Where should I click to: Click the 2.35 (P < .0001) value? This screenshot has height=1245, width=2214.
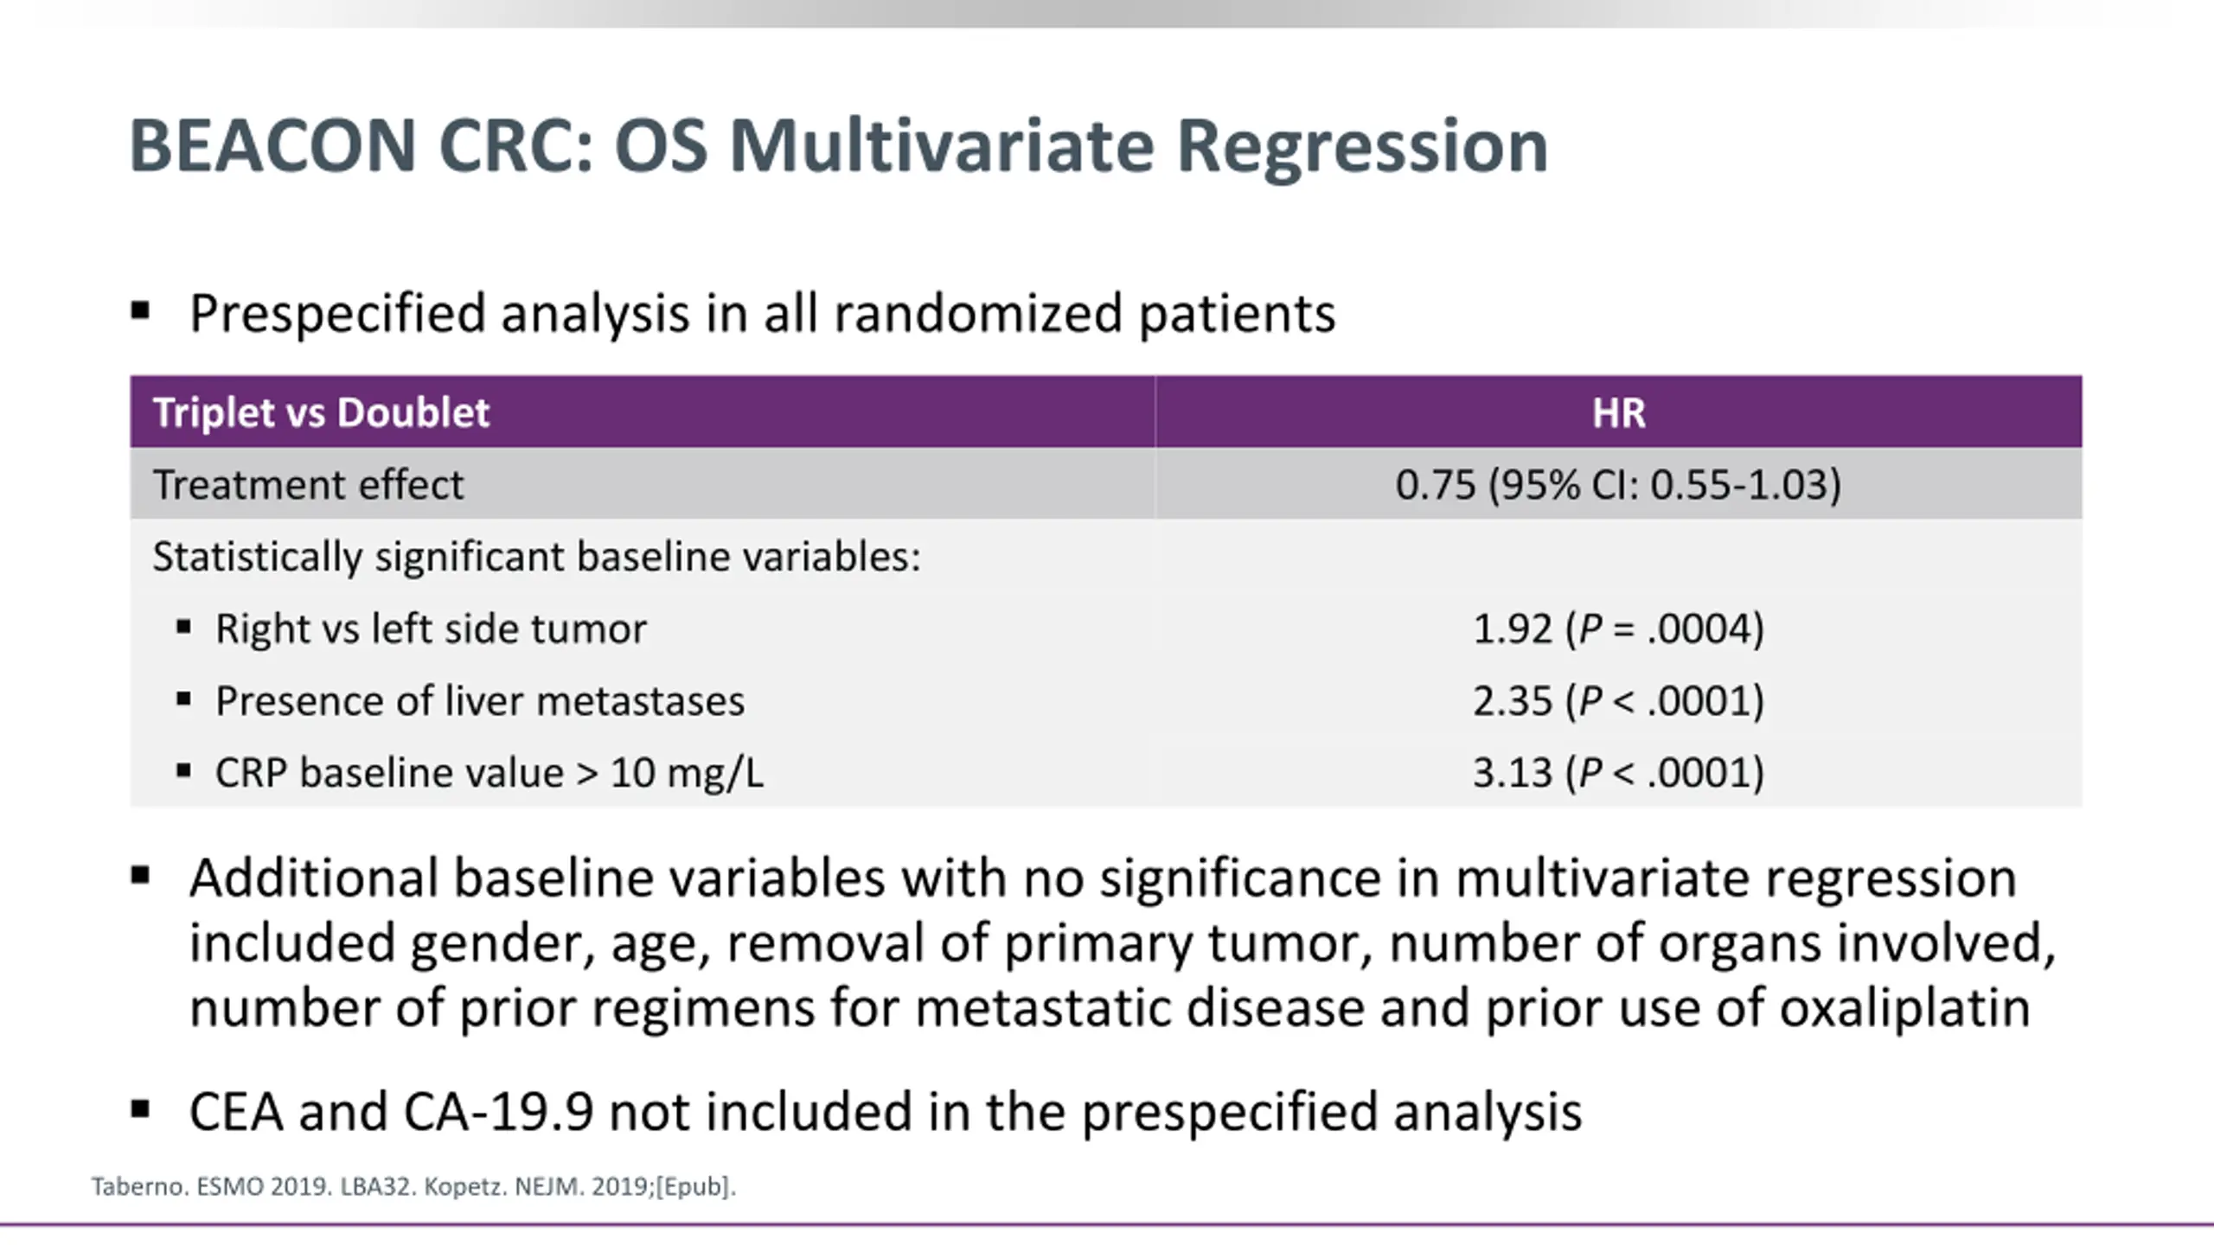click(x=1617, y=700)
